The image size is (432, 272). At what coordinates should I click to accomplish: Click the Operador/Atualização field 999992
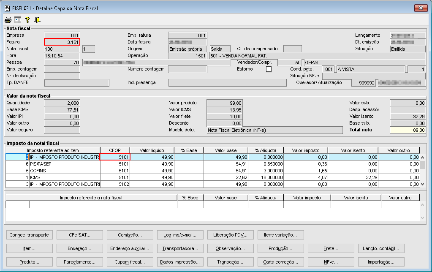(x=364, y=83)
